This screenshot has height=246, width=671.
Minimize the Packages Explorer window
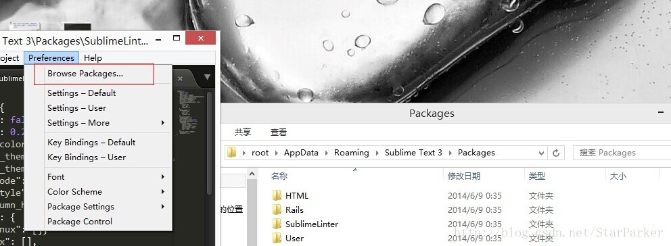tap(661, 112)
